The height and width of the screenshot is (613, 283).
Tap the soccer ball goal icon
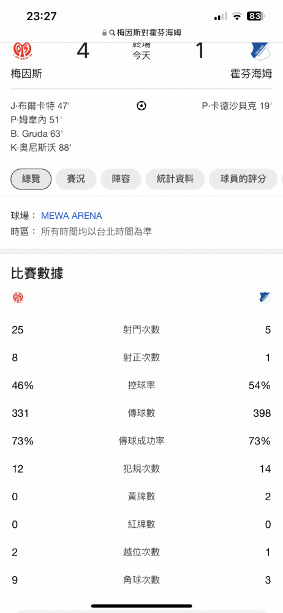141,105
